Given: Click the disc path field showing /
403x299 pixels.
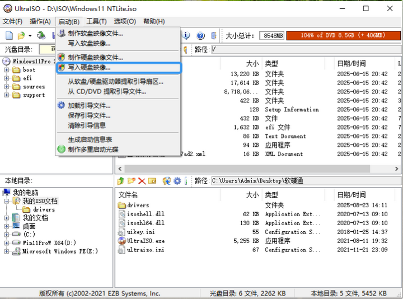Looking at the screenshot, I should coord(306,49).
